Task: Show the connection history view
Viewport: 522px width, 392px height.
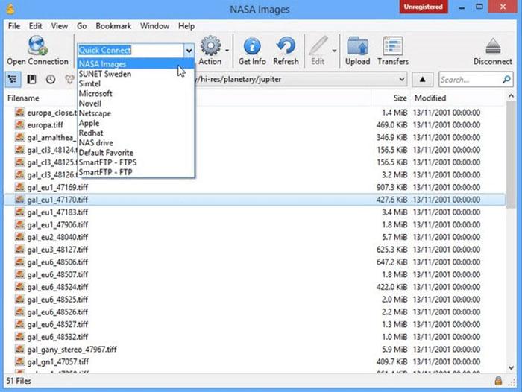Action: [51, 79]
